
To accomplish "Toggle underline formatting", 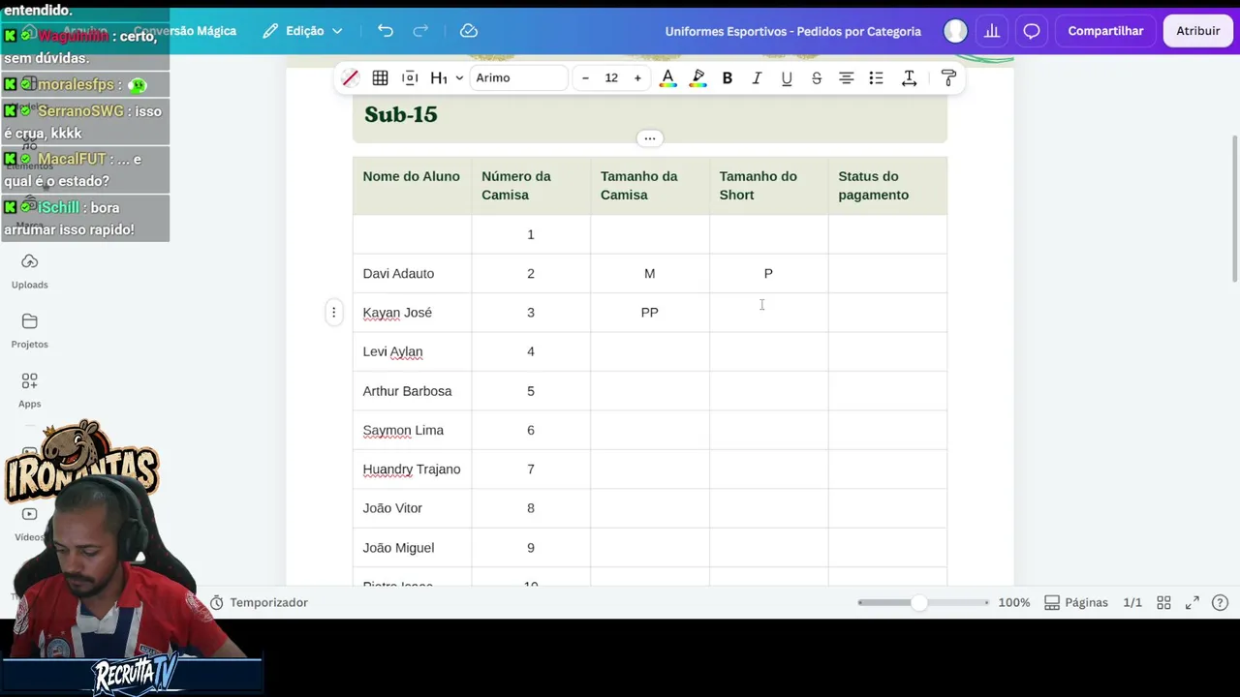I will coord(787,77).
